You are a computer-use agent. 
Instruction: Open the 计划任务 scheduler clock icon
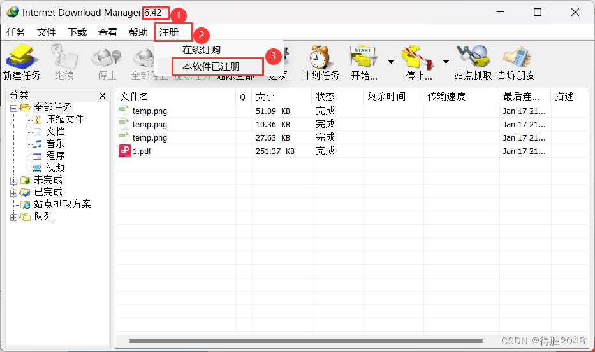pyautogui.click(x=320, y=57)
